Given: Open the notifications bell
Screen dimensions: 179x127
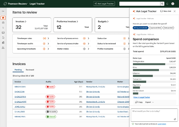Looking at the screenshot, I should tap(167, 4).
